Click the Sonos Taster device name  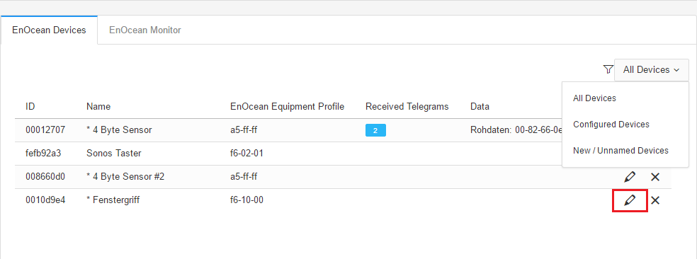point(114,154)
